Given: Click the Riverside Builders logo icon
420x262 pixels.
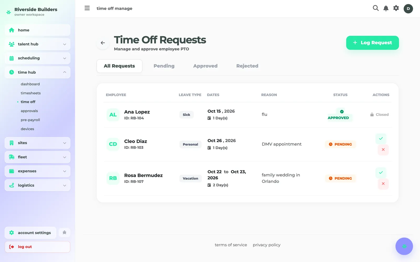Looking at the screenshot, I should click(9, 12).
